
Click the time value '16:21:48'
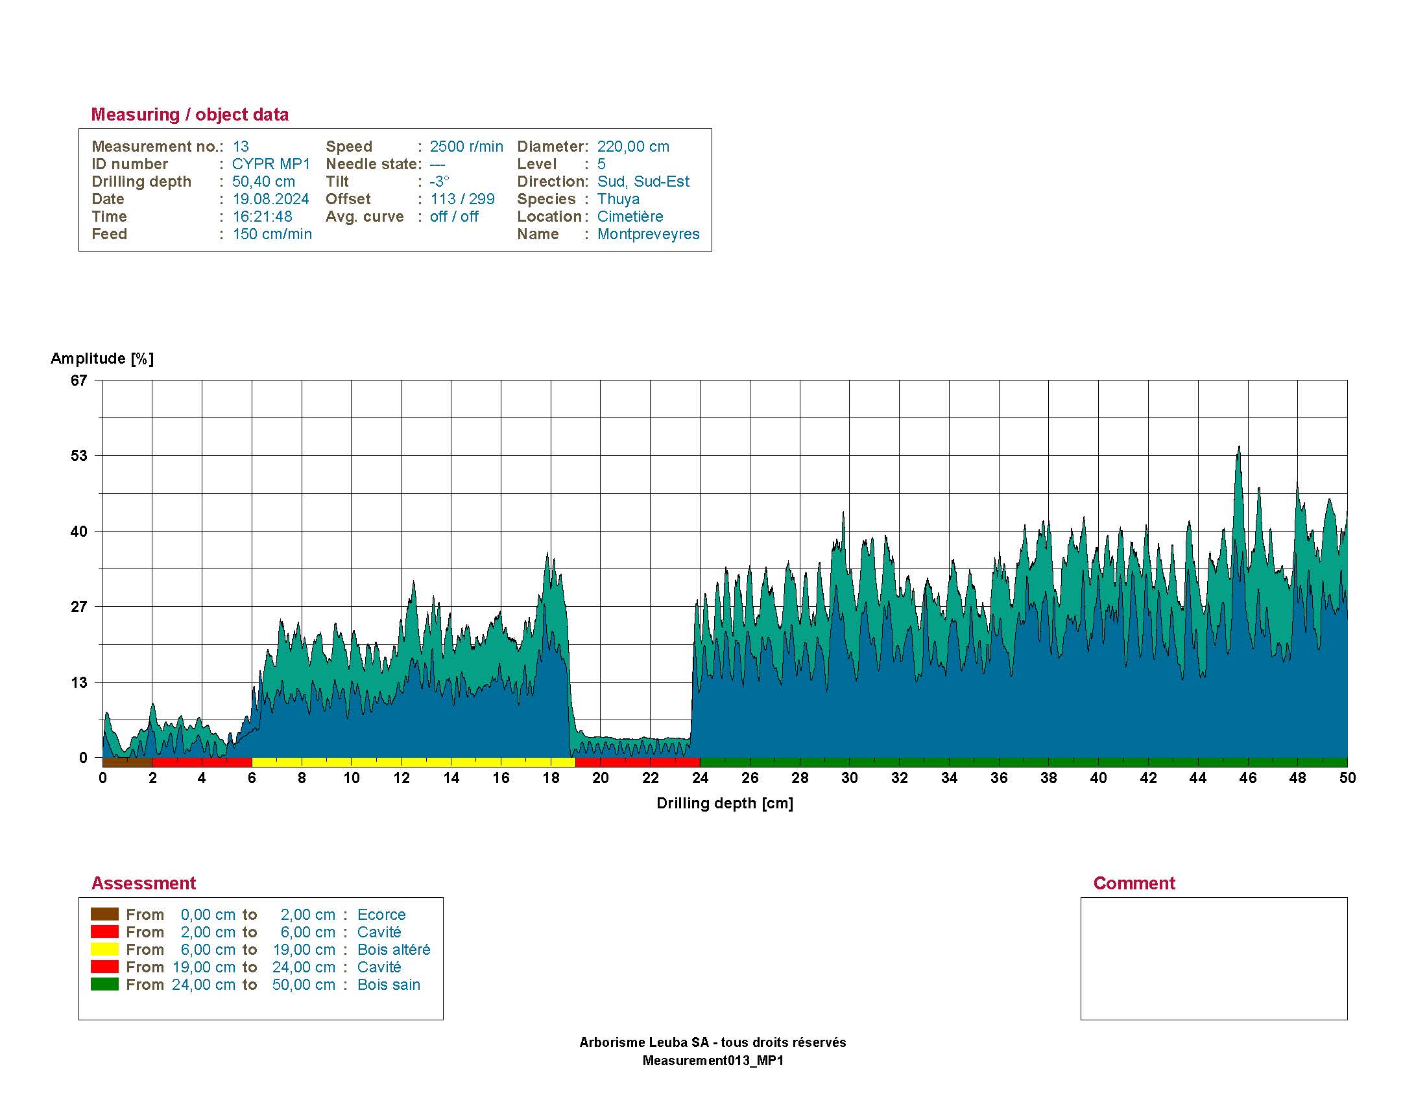point(262,217)
